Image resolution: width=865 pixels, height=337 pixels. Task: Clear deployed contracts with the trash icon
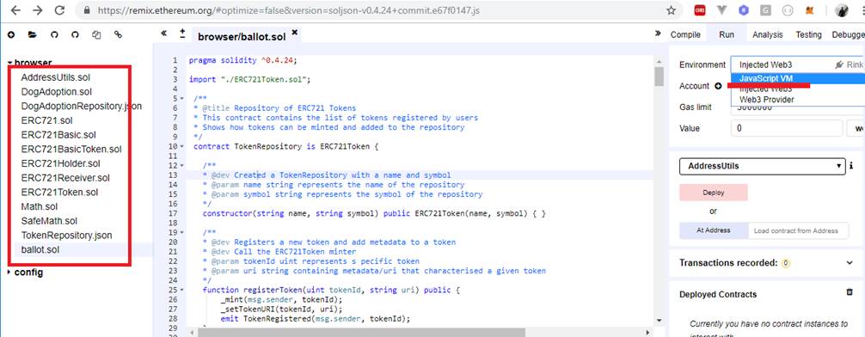click(x=850, y=292)
